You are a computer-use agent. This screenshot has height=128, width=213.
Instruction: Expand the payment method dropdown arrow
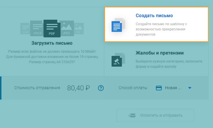pyautogui.click(x=190, y=88)
